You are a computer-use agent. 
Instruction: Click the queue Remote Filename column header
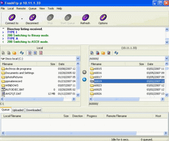[128, 116]
